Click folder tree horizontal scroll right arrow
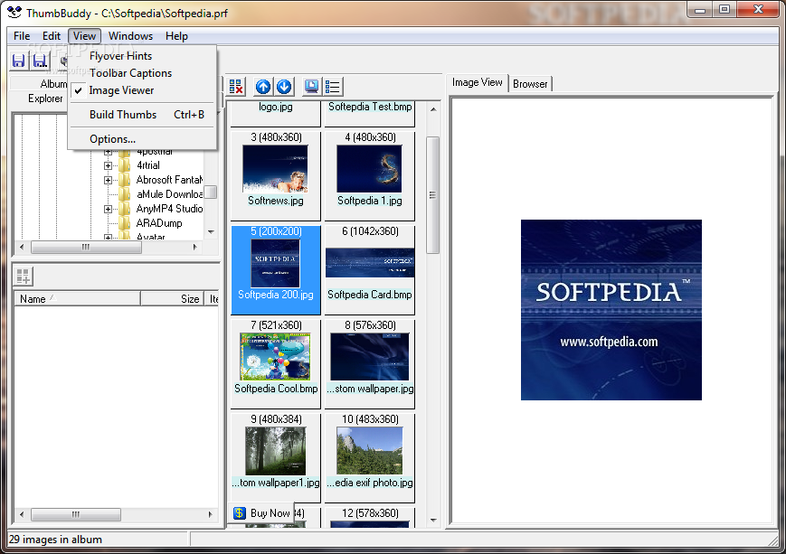This screenshot has height=554, width=786. click(x=195, y=247)
